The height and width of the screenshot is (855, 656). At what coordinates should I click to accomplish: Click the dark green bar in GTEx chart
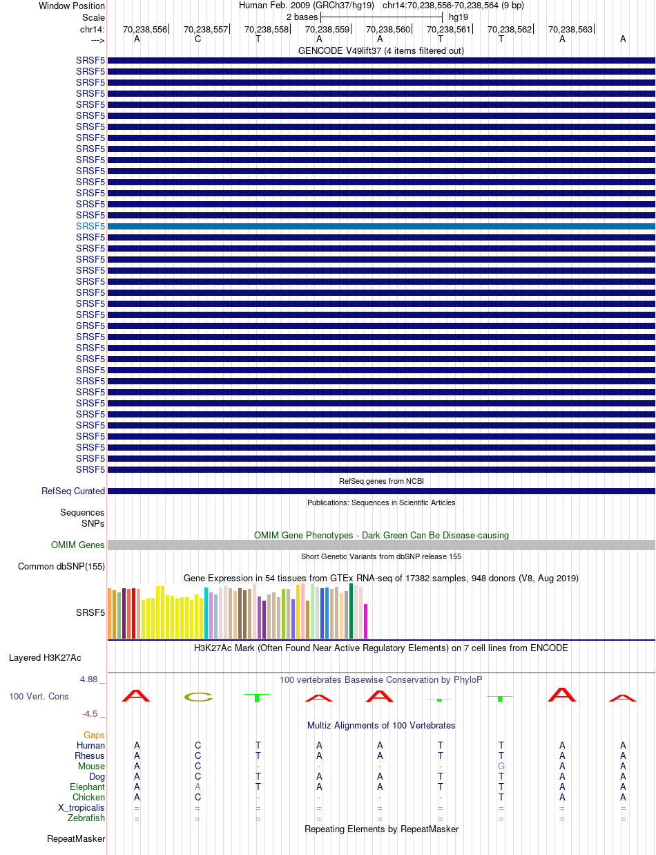[x=351, y=611]
